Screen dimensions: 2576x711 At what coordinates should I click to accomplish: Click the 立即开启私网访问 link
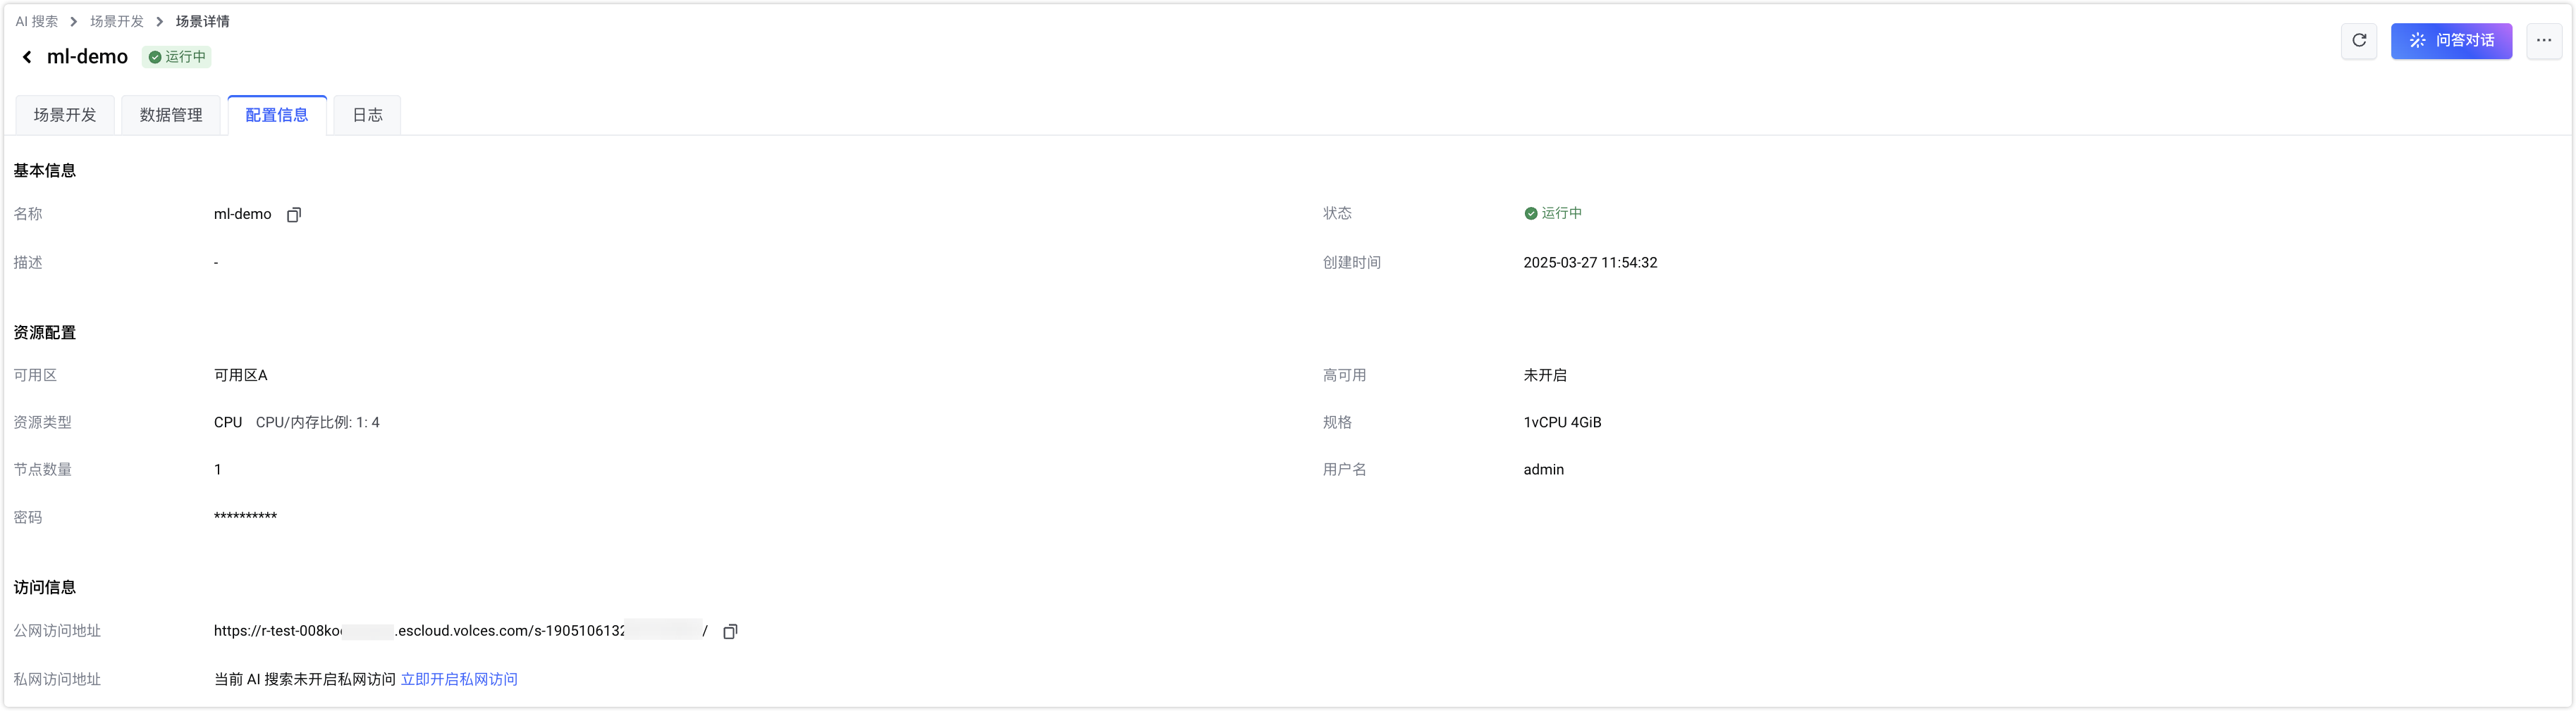459,679
